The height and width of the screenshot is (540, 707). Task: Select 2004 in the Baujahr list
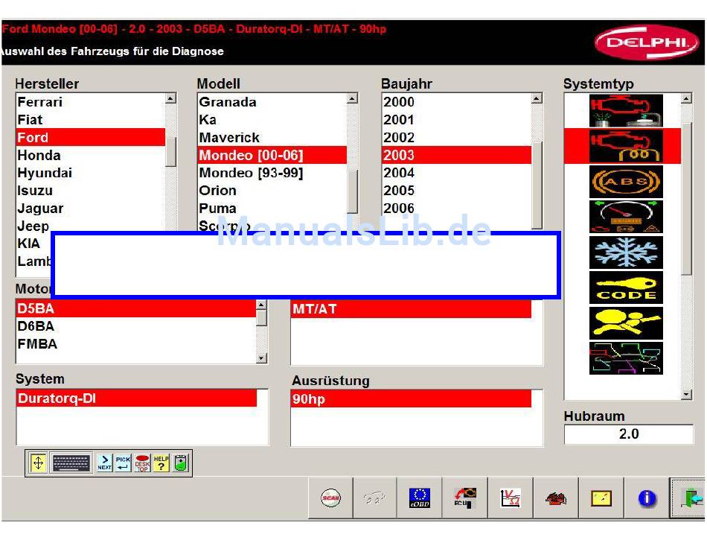456,173
